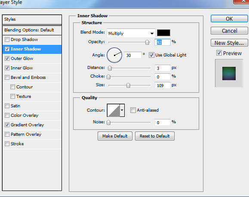Click the Angle dial control
This screenshot has height=197, width=249.
point(114,55)
